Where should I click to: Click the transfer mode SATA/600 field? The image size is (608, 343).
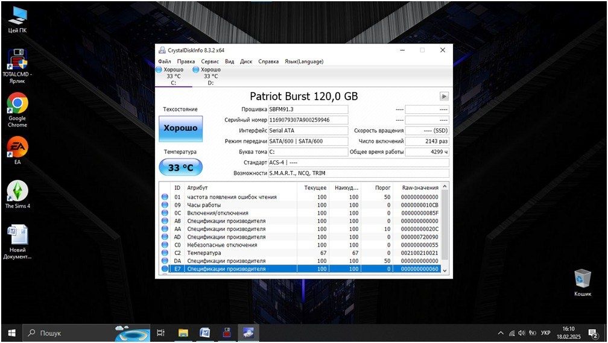pos(308,141)
